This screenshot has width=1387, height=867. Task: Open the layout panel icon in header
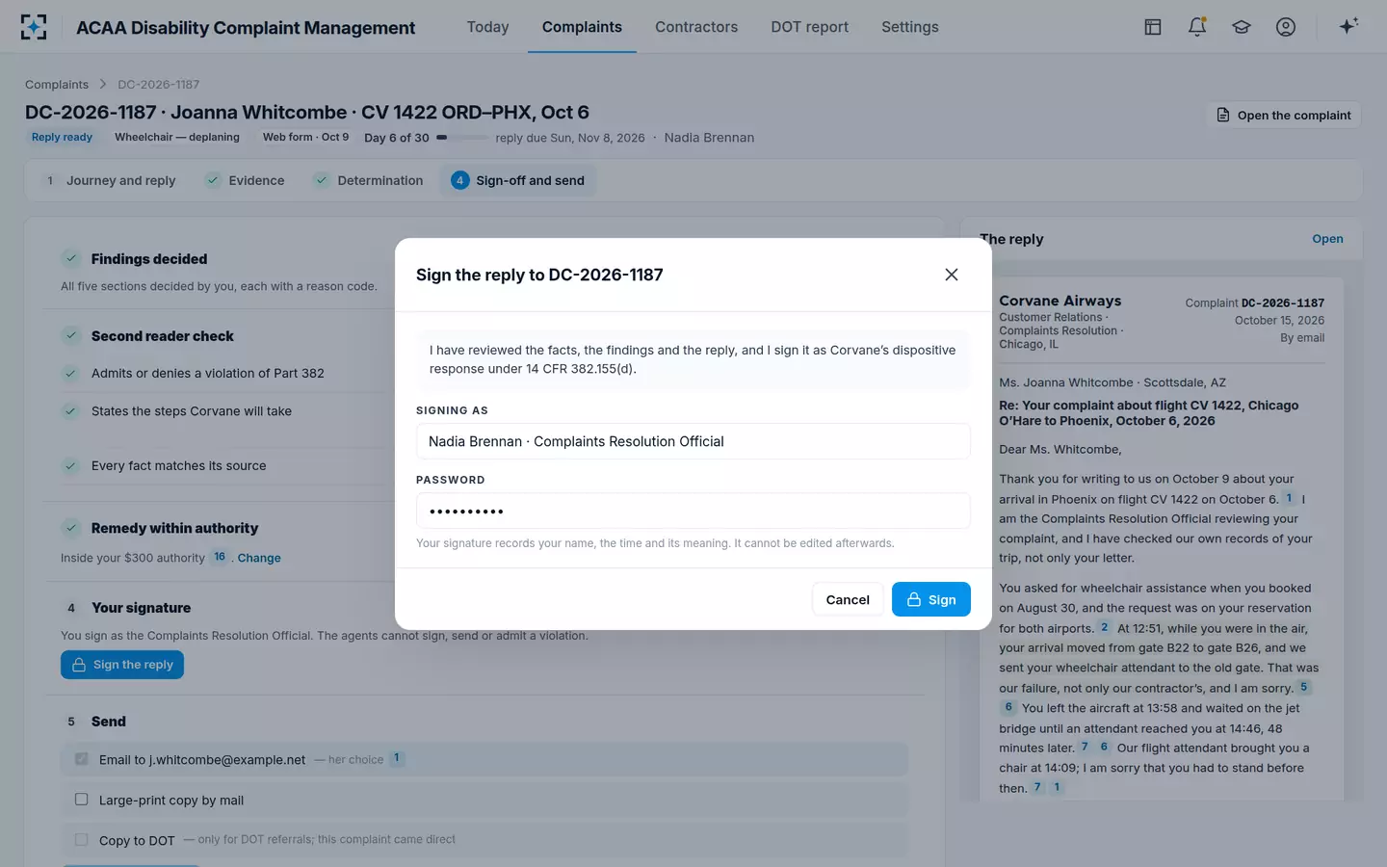pyautogui.click(x=1153, y=27)
